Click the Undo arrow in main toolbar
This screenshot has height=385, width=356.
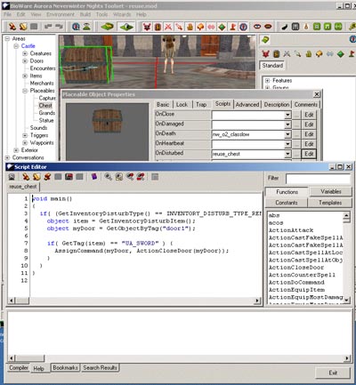tap(47, 27)
